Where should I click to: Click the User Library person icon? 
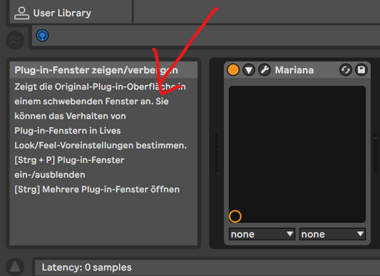[x=21, y=13]
